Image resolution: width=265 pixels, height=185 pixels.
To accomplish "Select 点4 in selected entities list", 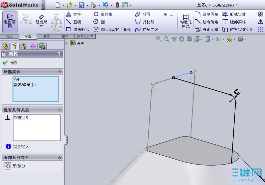I will (x=16, y=79).
